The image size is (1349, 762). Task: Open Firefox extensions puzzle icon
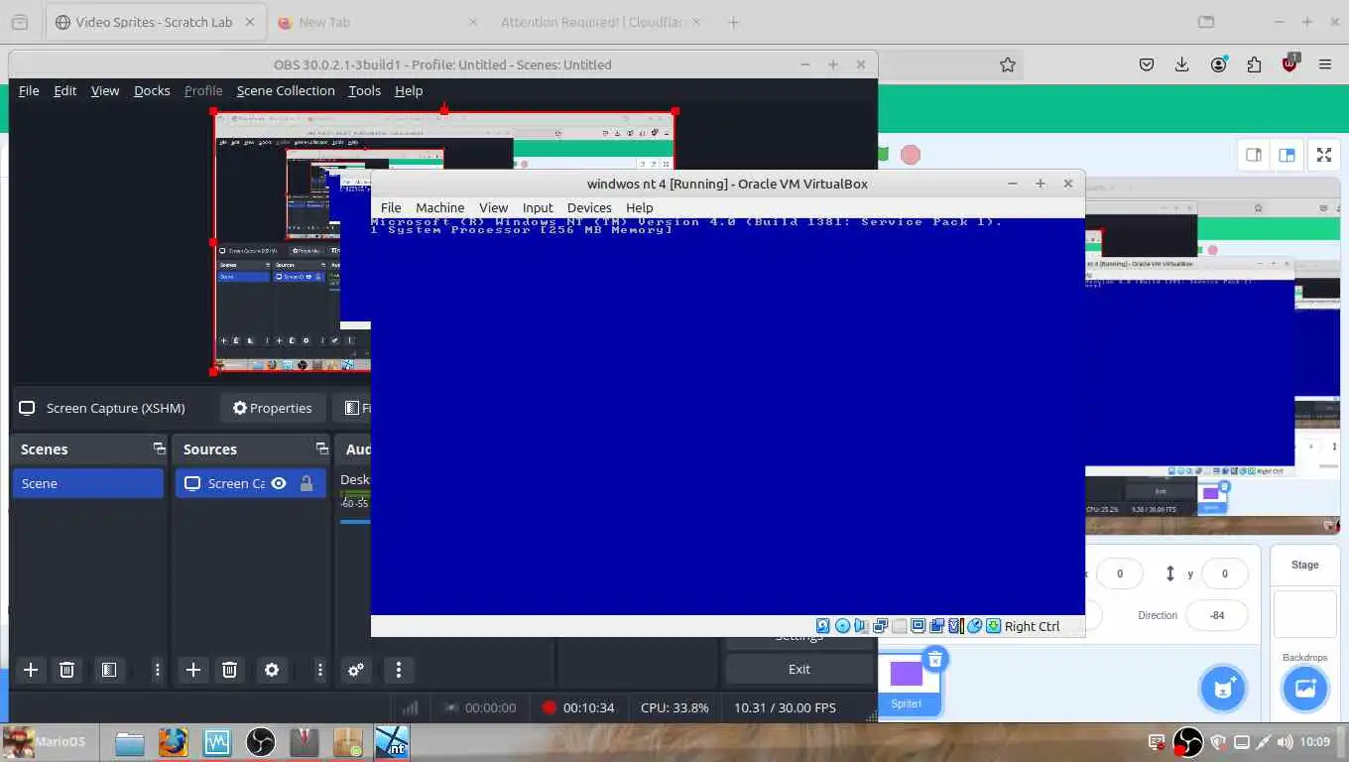(x=1254, y=64)
